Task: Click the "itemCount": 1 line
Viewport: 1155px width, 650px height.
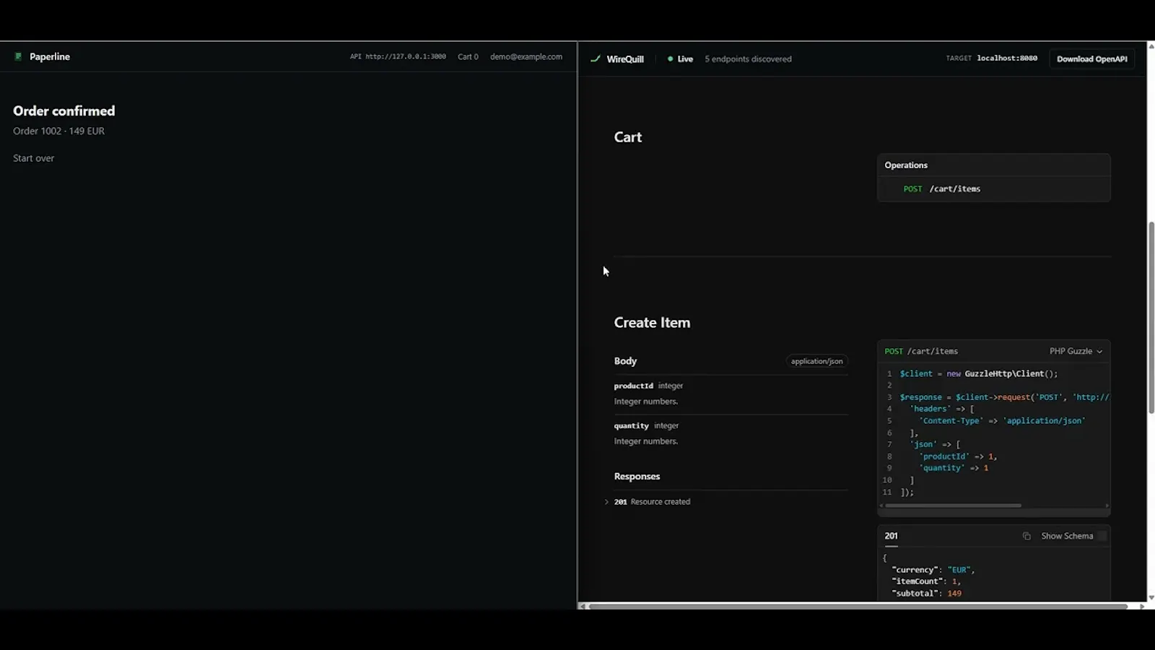Action: (925, 581)
